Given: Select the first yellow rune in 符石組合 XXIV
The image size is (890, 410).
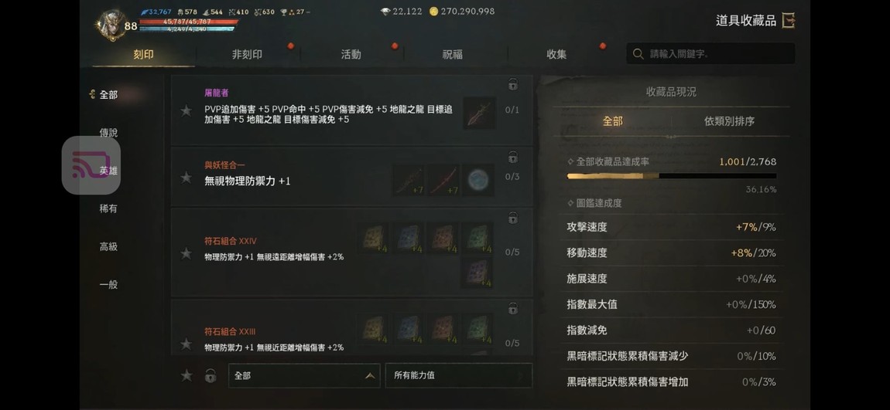Looking at the screenshot, I should click(x=374, y=238).
